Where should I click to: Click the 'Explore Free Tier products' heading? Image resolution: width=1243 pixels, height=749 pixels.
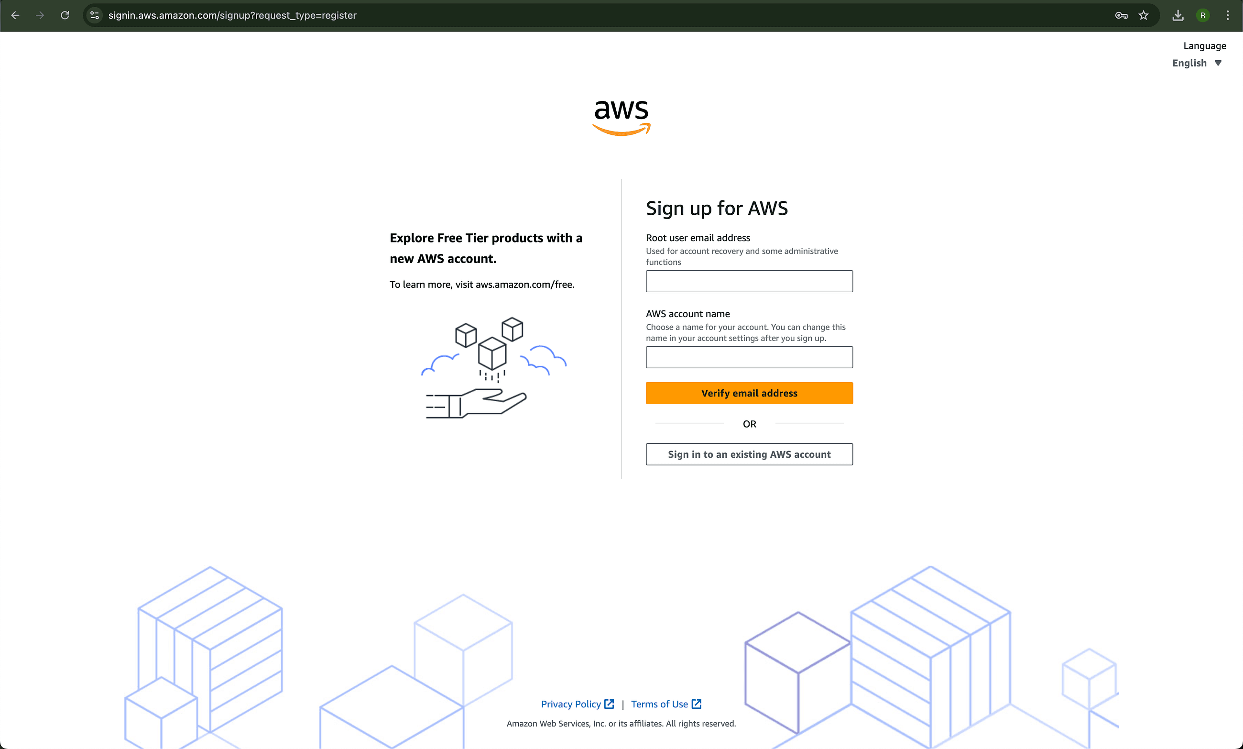point(486,248)
